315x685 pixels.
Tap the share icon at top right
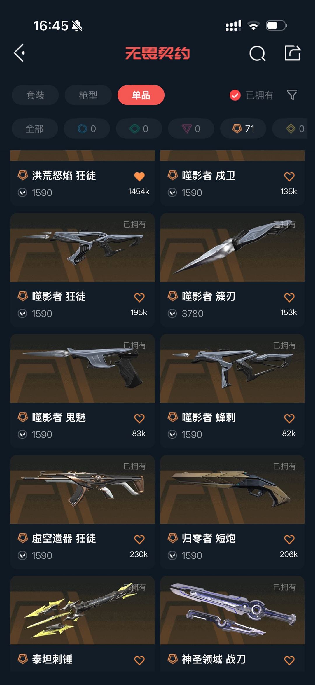tap(293, 53)
